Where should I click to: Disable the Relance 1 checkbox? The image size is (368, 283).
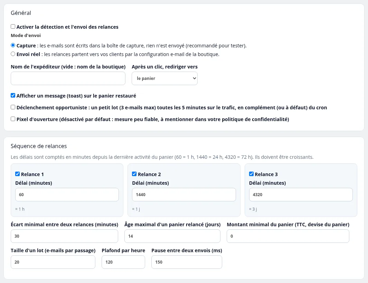(17, 174)
